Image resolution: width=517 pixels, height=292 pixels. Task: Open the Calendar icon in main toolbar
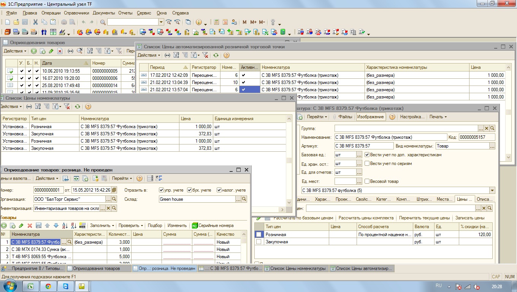[x=225, y=22]
